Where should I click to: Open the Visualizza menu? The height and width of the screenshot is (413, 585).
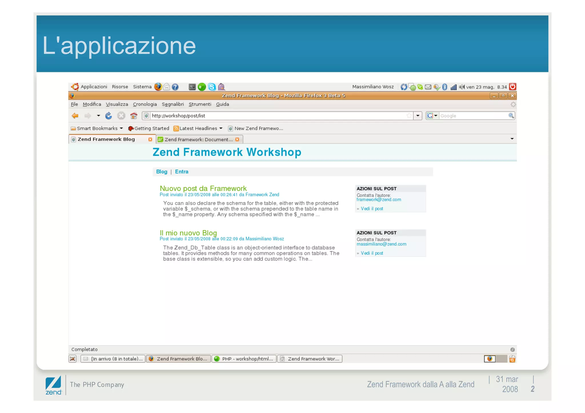coord(117,104)
